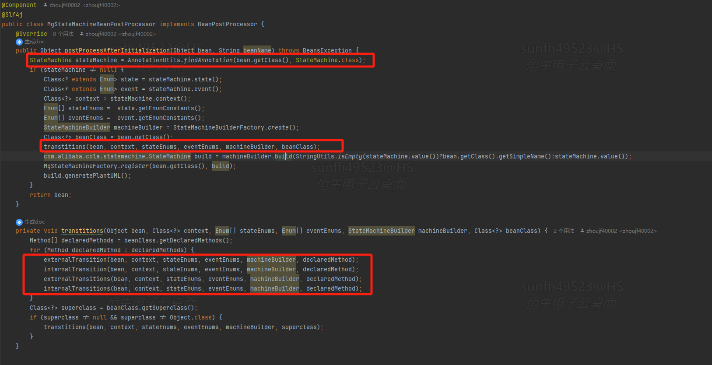Screen dimensions: 712x365
Task: Click the 'throws' keyword
Action: click(x=289, y=51)
